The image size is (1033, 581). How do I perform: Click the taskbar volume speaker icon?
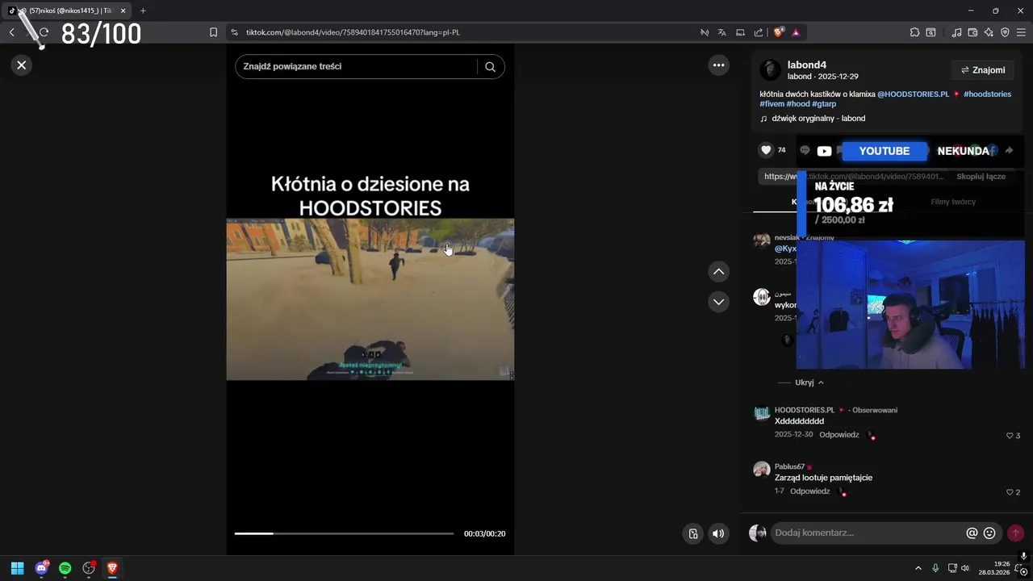(965, 568)
